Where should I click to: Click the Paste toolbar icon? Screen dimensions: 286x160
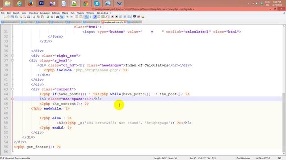[x=42, y=17]
